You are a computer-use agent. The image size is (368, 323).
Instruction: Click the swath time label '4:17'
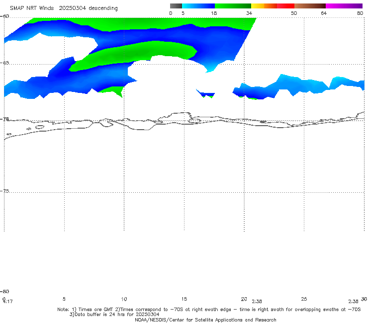[8, 302]
